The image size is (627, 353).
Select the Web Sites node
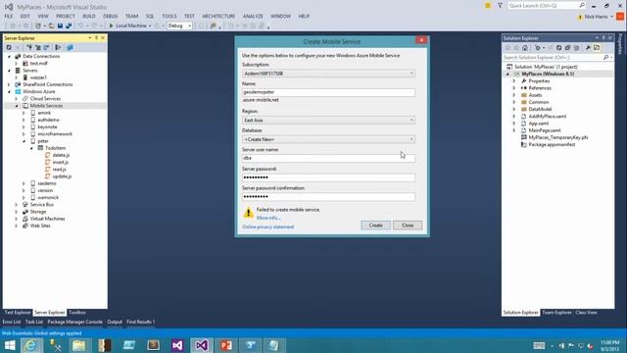40,226
